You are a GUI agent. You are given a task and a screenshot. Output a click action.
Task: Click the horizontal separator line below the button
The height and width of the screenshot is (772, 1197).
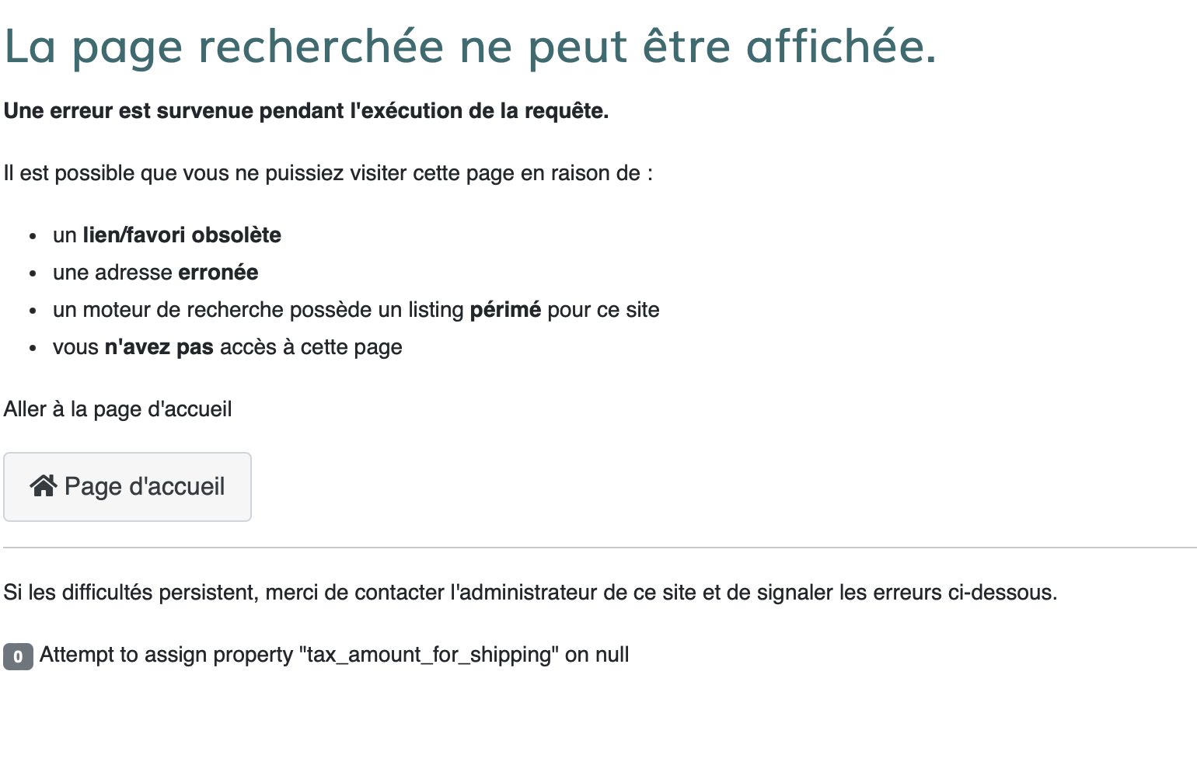[x=598, y=548]
